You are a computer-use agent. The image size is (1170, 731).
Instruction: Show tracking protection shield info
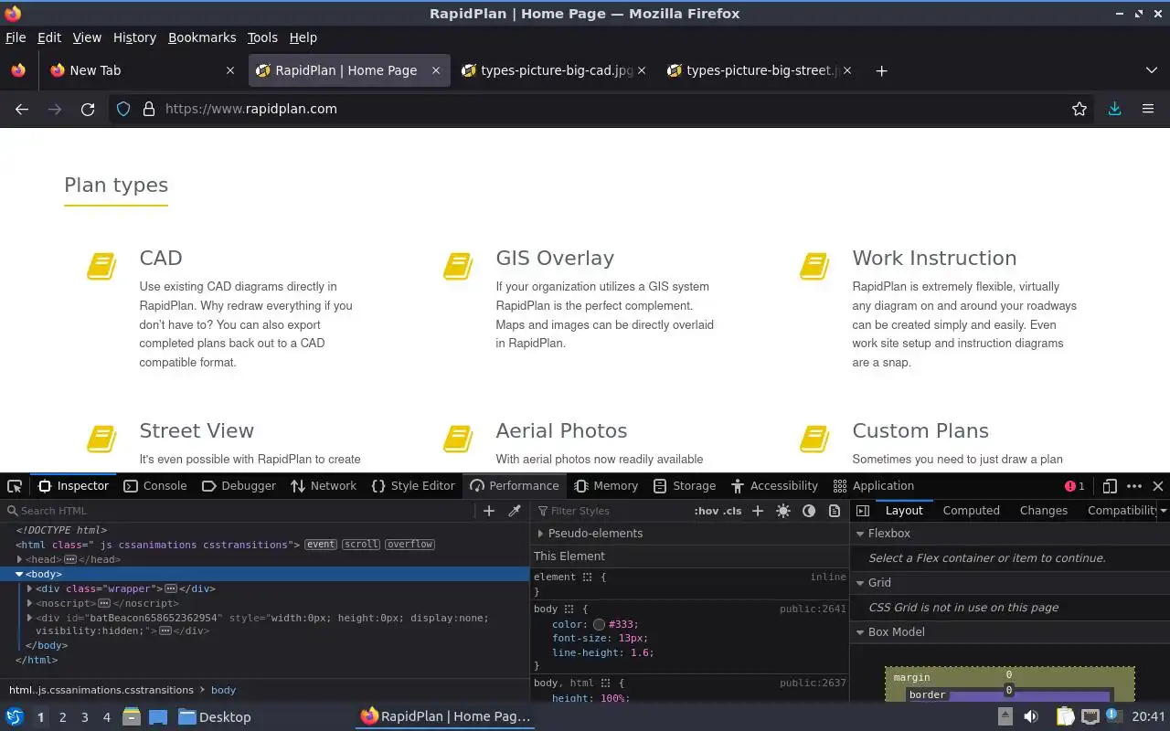click(x=124, y=109)
